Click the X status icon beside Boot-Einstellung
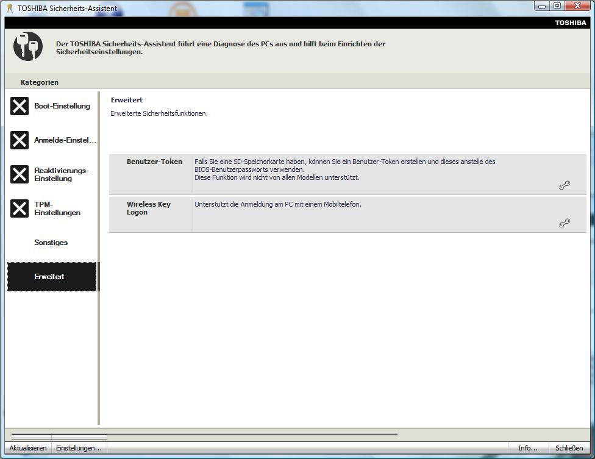 click(20, 106)
